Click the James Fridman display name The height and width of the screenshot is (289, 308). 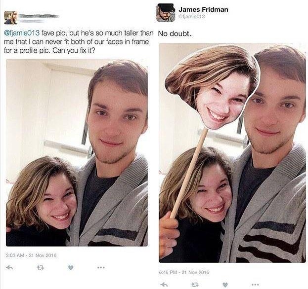pos(203,9)
